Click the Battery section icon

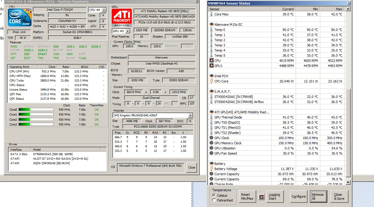coord(212,164)
